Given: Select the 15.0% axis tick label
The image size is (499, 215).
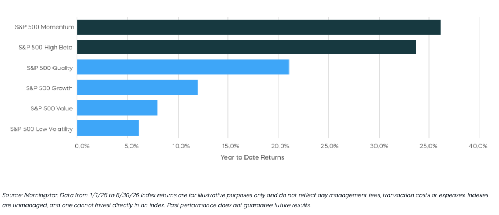Looking at the screenshot, I should pyautogui.click(x=231, y=146).
